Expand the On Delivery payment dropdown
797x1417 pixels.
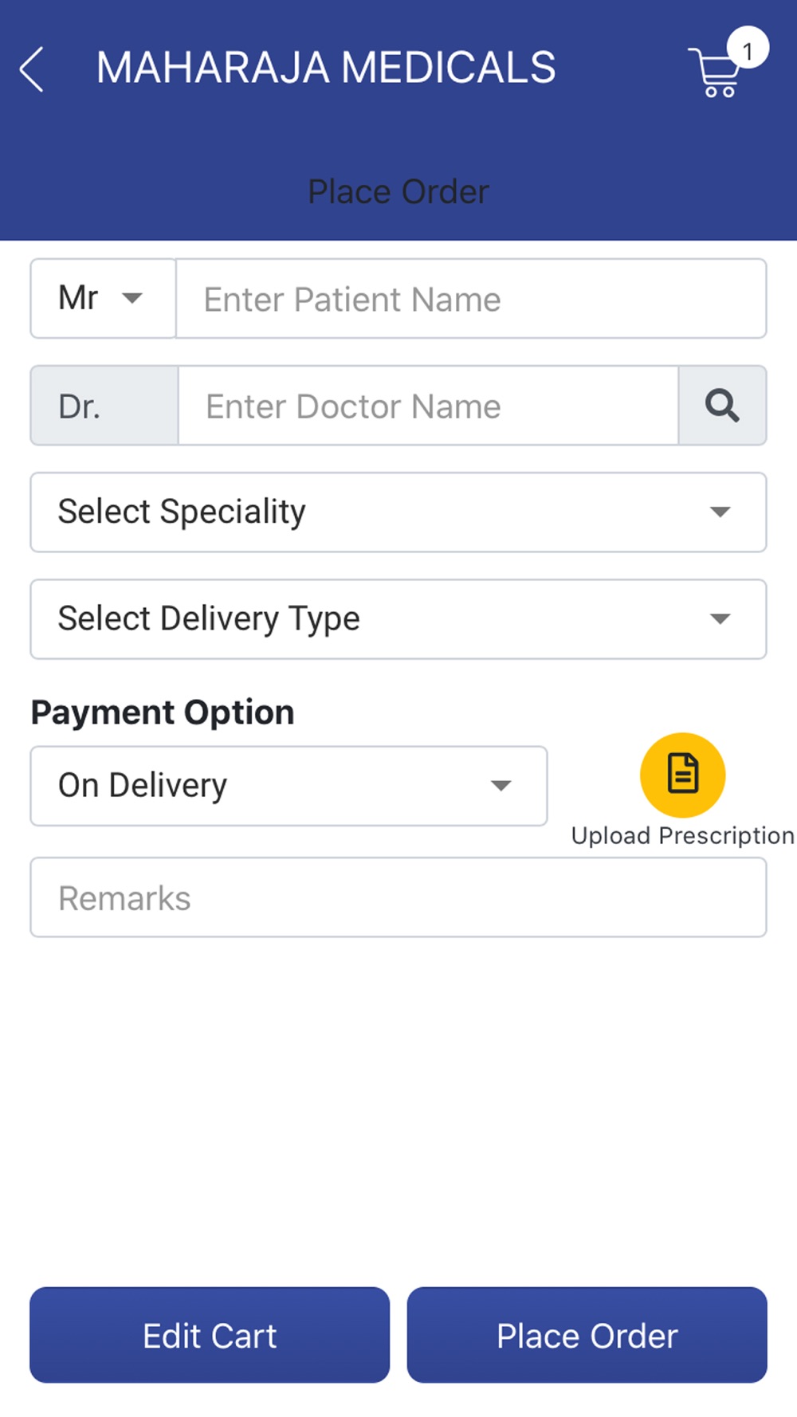289,786
